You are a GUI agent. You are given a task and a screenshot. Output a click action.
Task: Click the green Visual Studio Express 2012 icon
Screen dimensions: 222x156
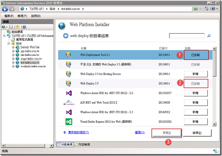tap(69, 122)
